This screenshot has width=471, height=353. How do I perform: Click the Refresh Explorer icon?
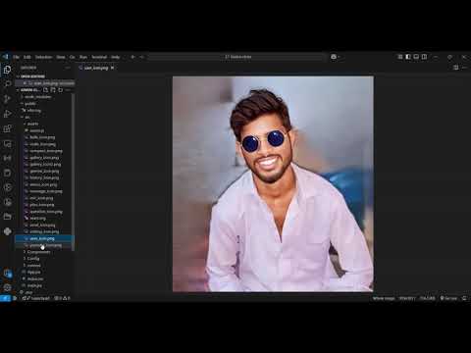[x=60, y=90]
